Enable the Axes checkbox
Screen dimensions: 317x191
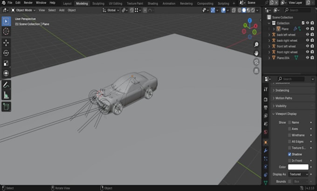289,129
